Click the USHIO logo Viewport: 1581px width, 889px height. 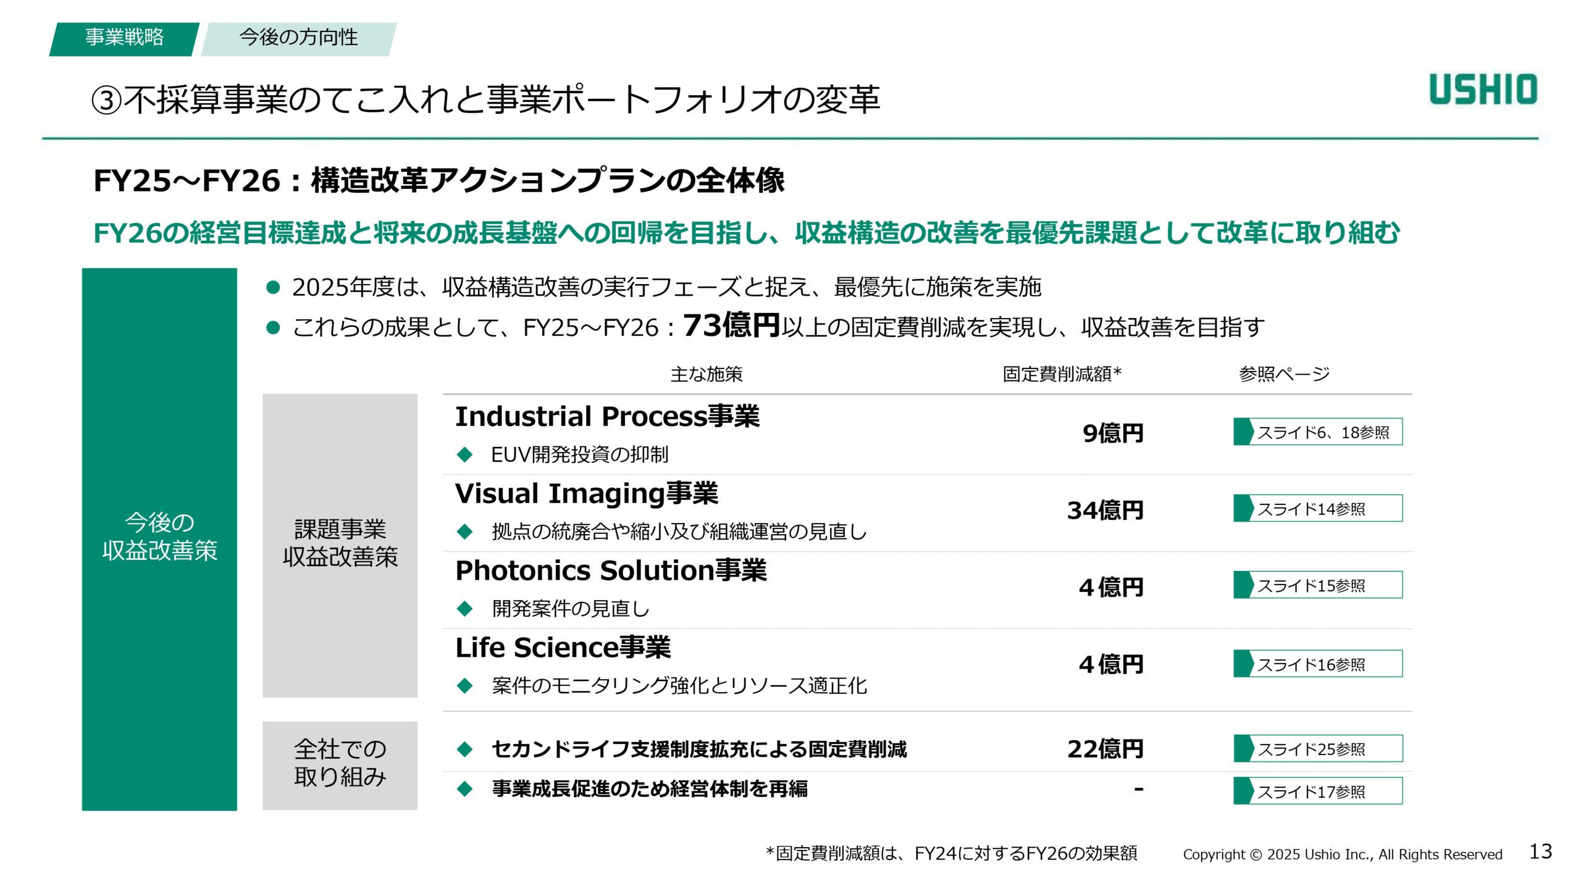[1483, 90]
